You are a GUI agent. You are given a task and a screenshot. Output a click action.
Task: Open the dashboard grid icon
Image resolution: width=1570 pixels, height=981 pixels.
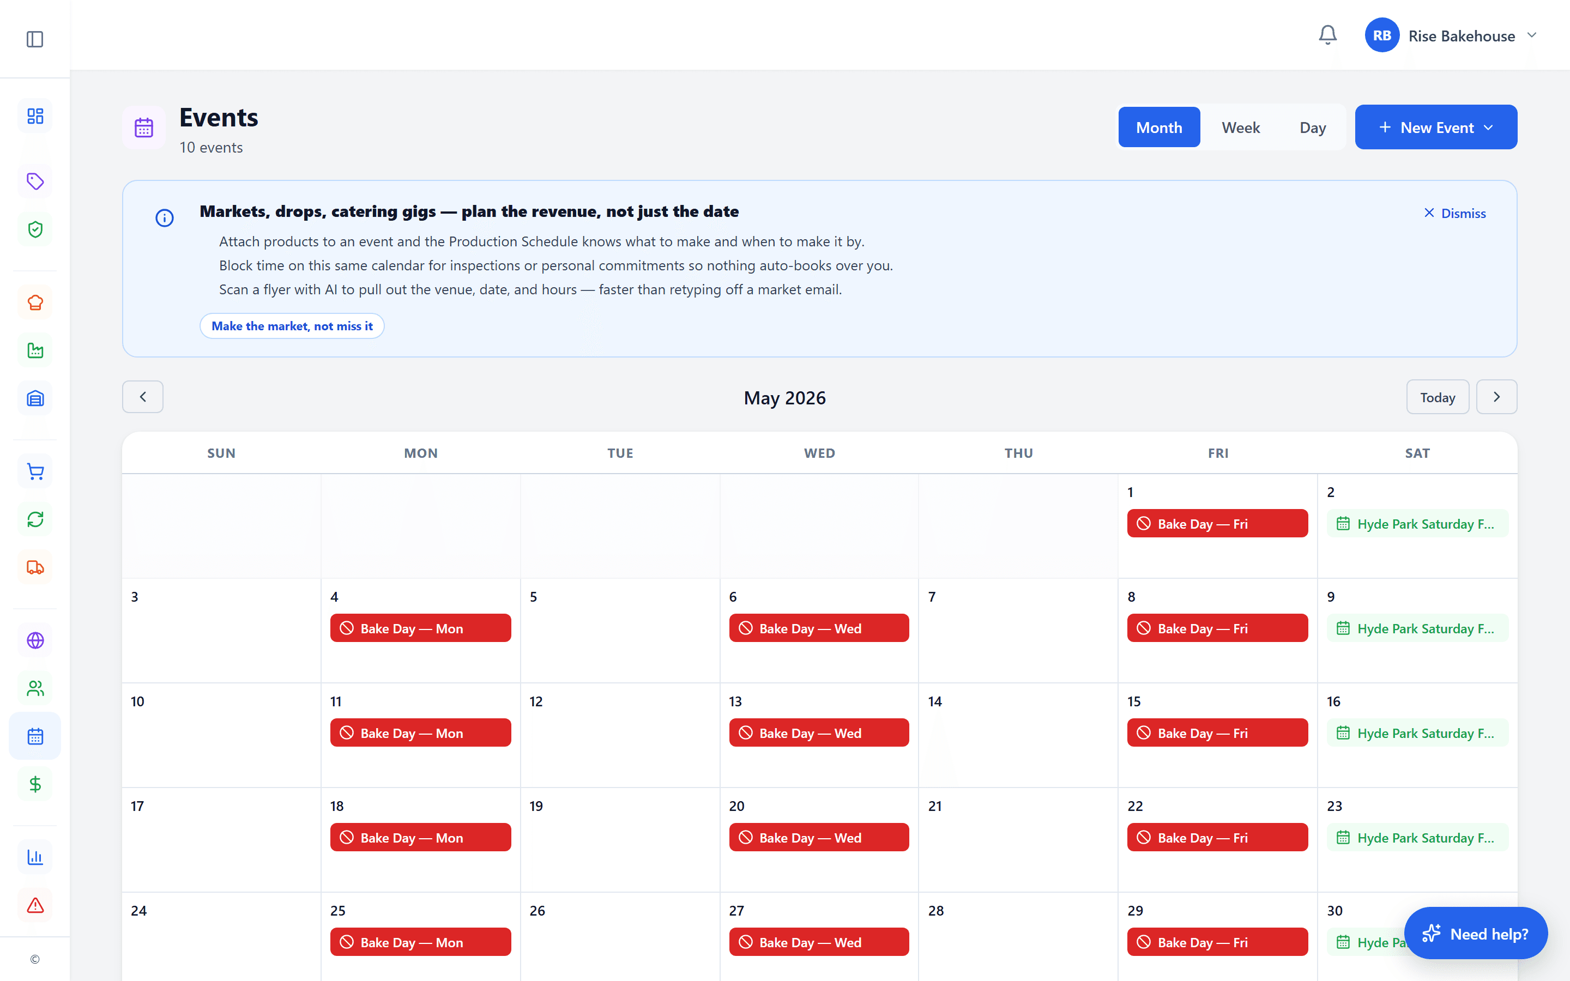(35, 116)
